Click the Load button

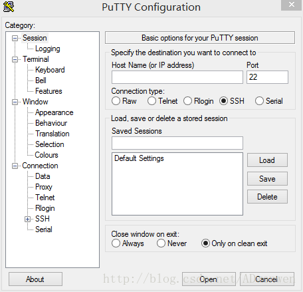pyautogui.click(x=267, y=160)
